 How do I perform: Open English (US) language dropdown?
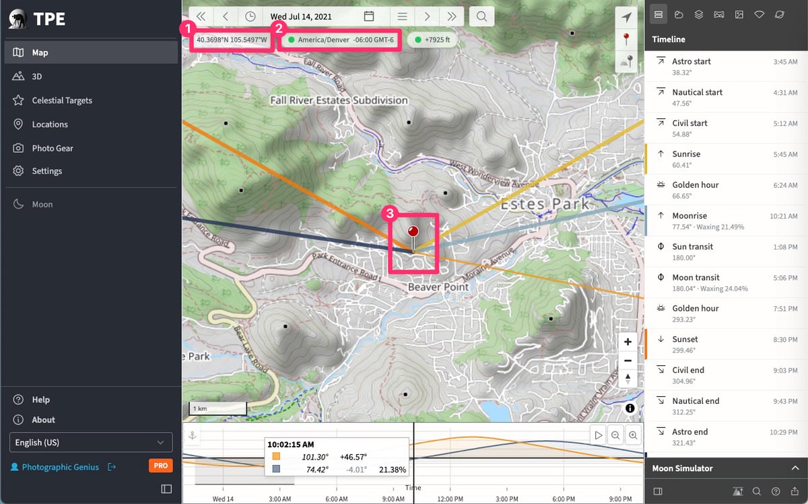(91, 443)
